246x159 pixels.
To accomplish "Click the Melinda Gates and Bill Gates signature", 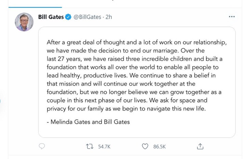I will (x=88, y=122).
